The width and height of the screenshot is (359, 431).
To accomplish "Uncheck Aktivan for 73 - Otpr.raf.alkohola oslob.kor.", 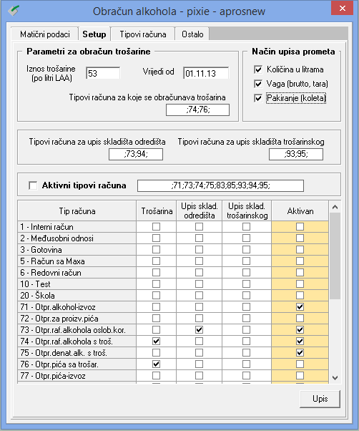I will click(300, 329).
